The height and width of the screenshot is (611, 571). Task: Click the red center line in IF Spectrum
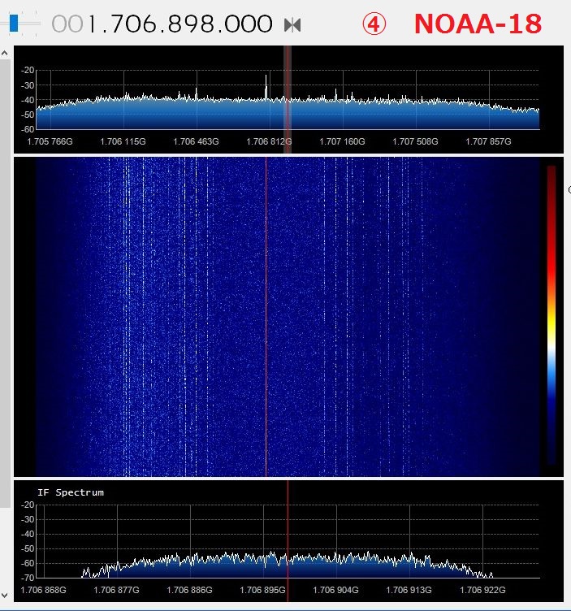pyautogui.click(x=288, y=541)
